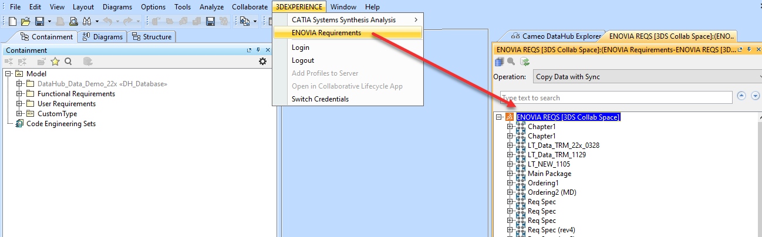
Task: Click the Open project folder icon
Action: point(26,21)
